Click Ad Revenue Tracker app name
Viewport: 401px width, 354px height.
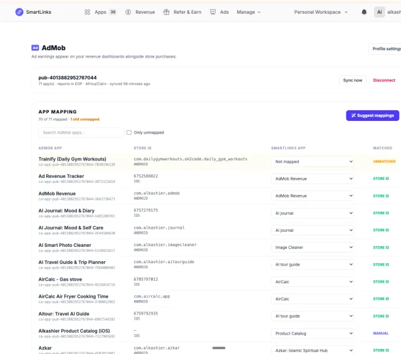tap(61, 176)
